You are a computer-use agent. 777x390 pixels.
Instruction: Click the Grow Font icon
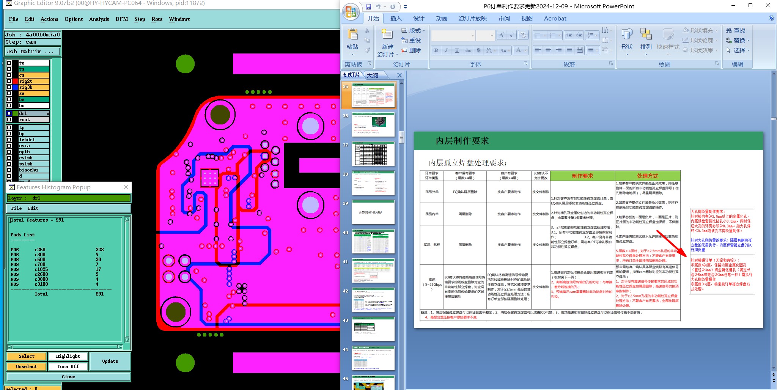[x=502, y=35]
